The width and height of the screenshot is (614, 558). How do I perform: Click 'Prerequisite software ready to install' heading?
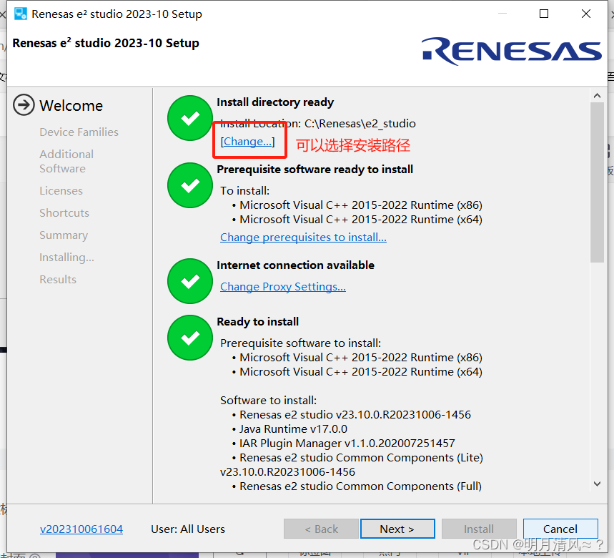[x=315, y=170]
